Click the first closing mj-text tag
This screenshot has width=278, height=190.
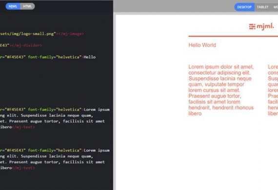point(23,127)
